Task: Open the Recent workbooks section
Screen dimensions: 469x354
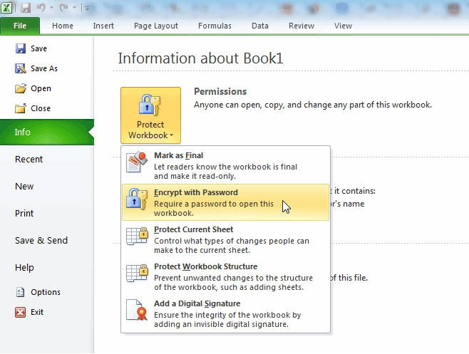Action: 29,160
